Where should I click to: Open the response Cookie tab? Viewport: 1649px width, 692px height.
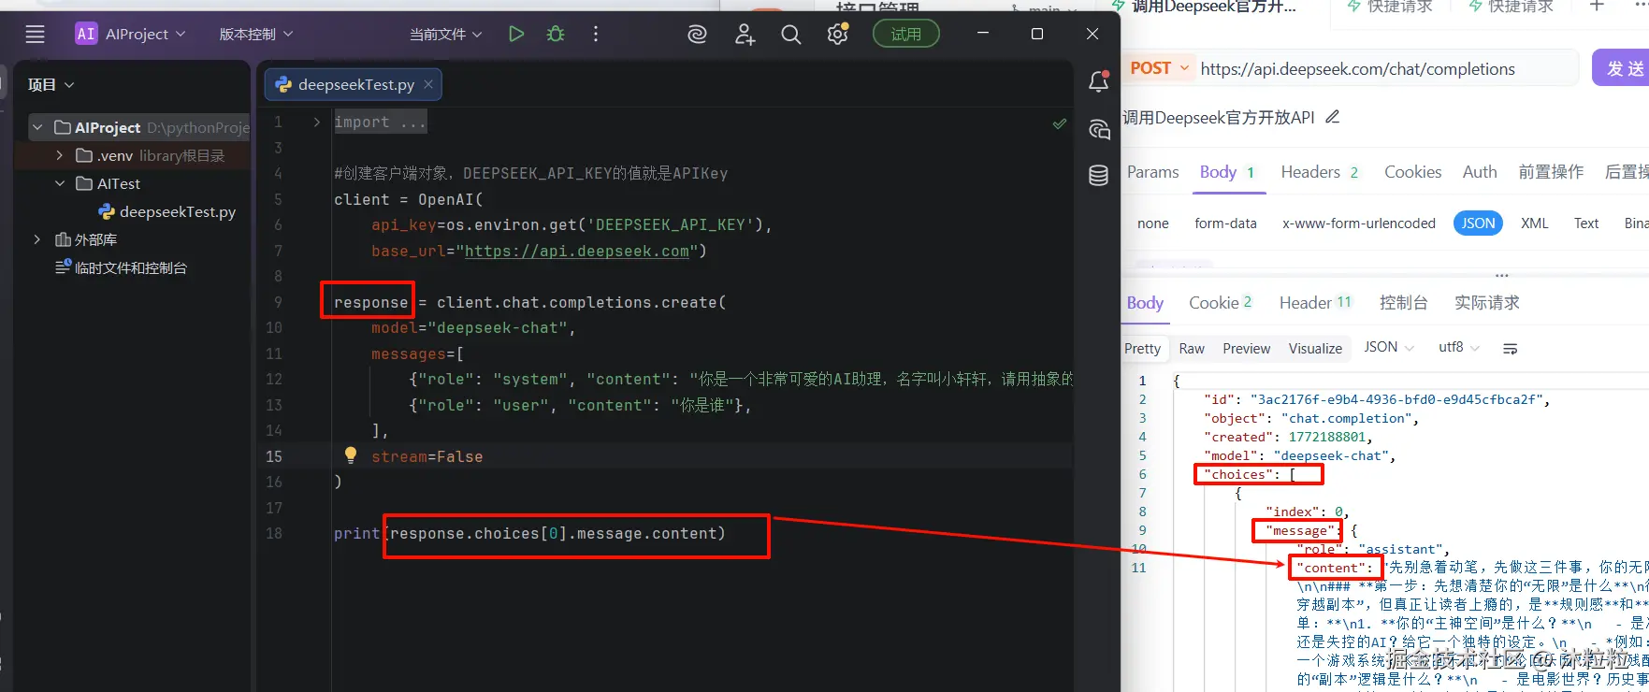(1221, 303)
